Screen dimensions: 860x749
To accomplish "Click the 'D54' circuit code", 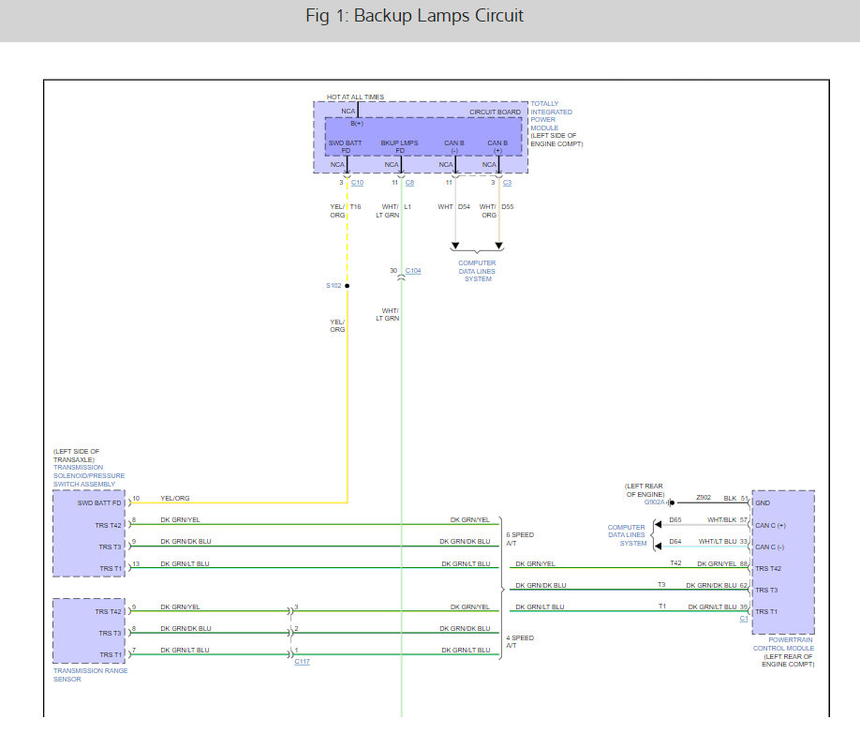I will tap(464, 207).
